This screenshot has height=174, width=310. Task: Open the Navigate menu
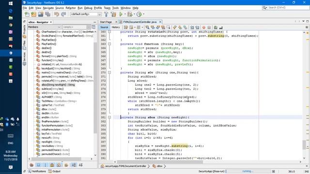[x=48, y=8]
